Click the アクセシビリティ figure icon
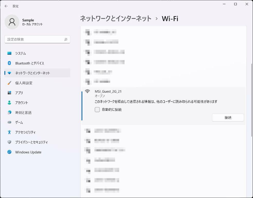This screenshot has width=253, height=198. pyautogui.click(x=9, y=132)
